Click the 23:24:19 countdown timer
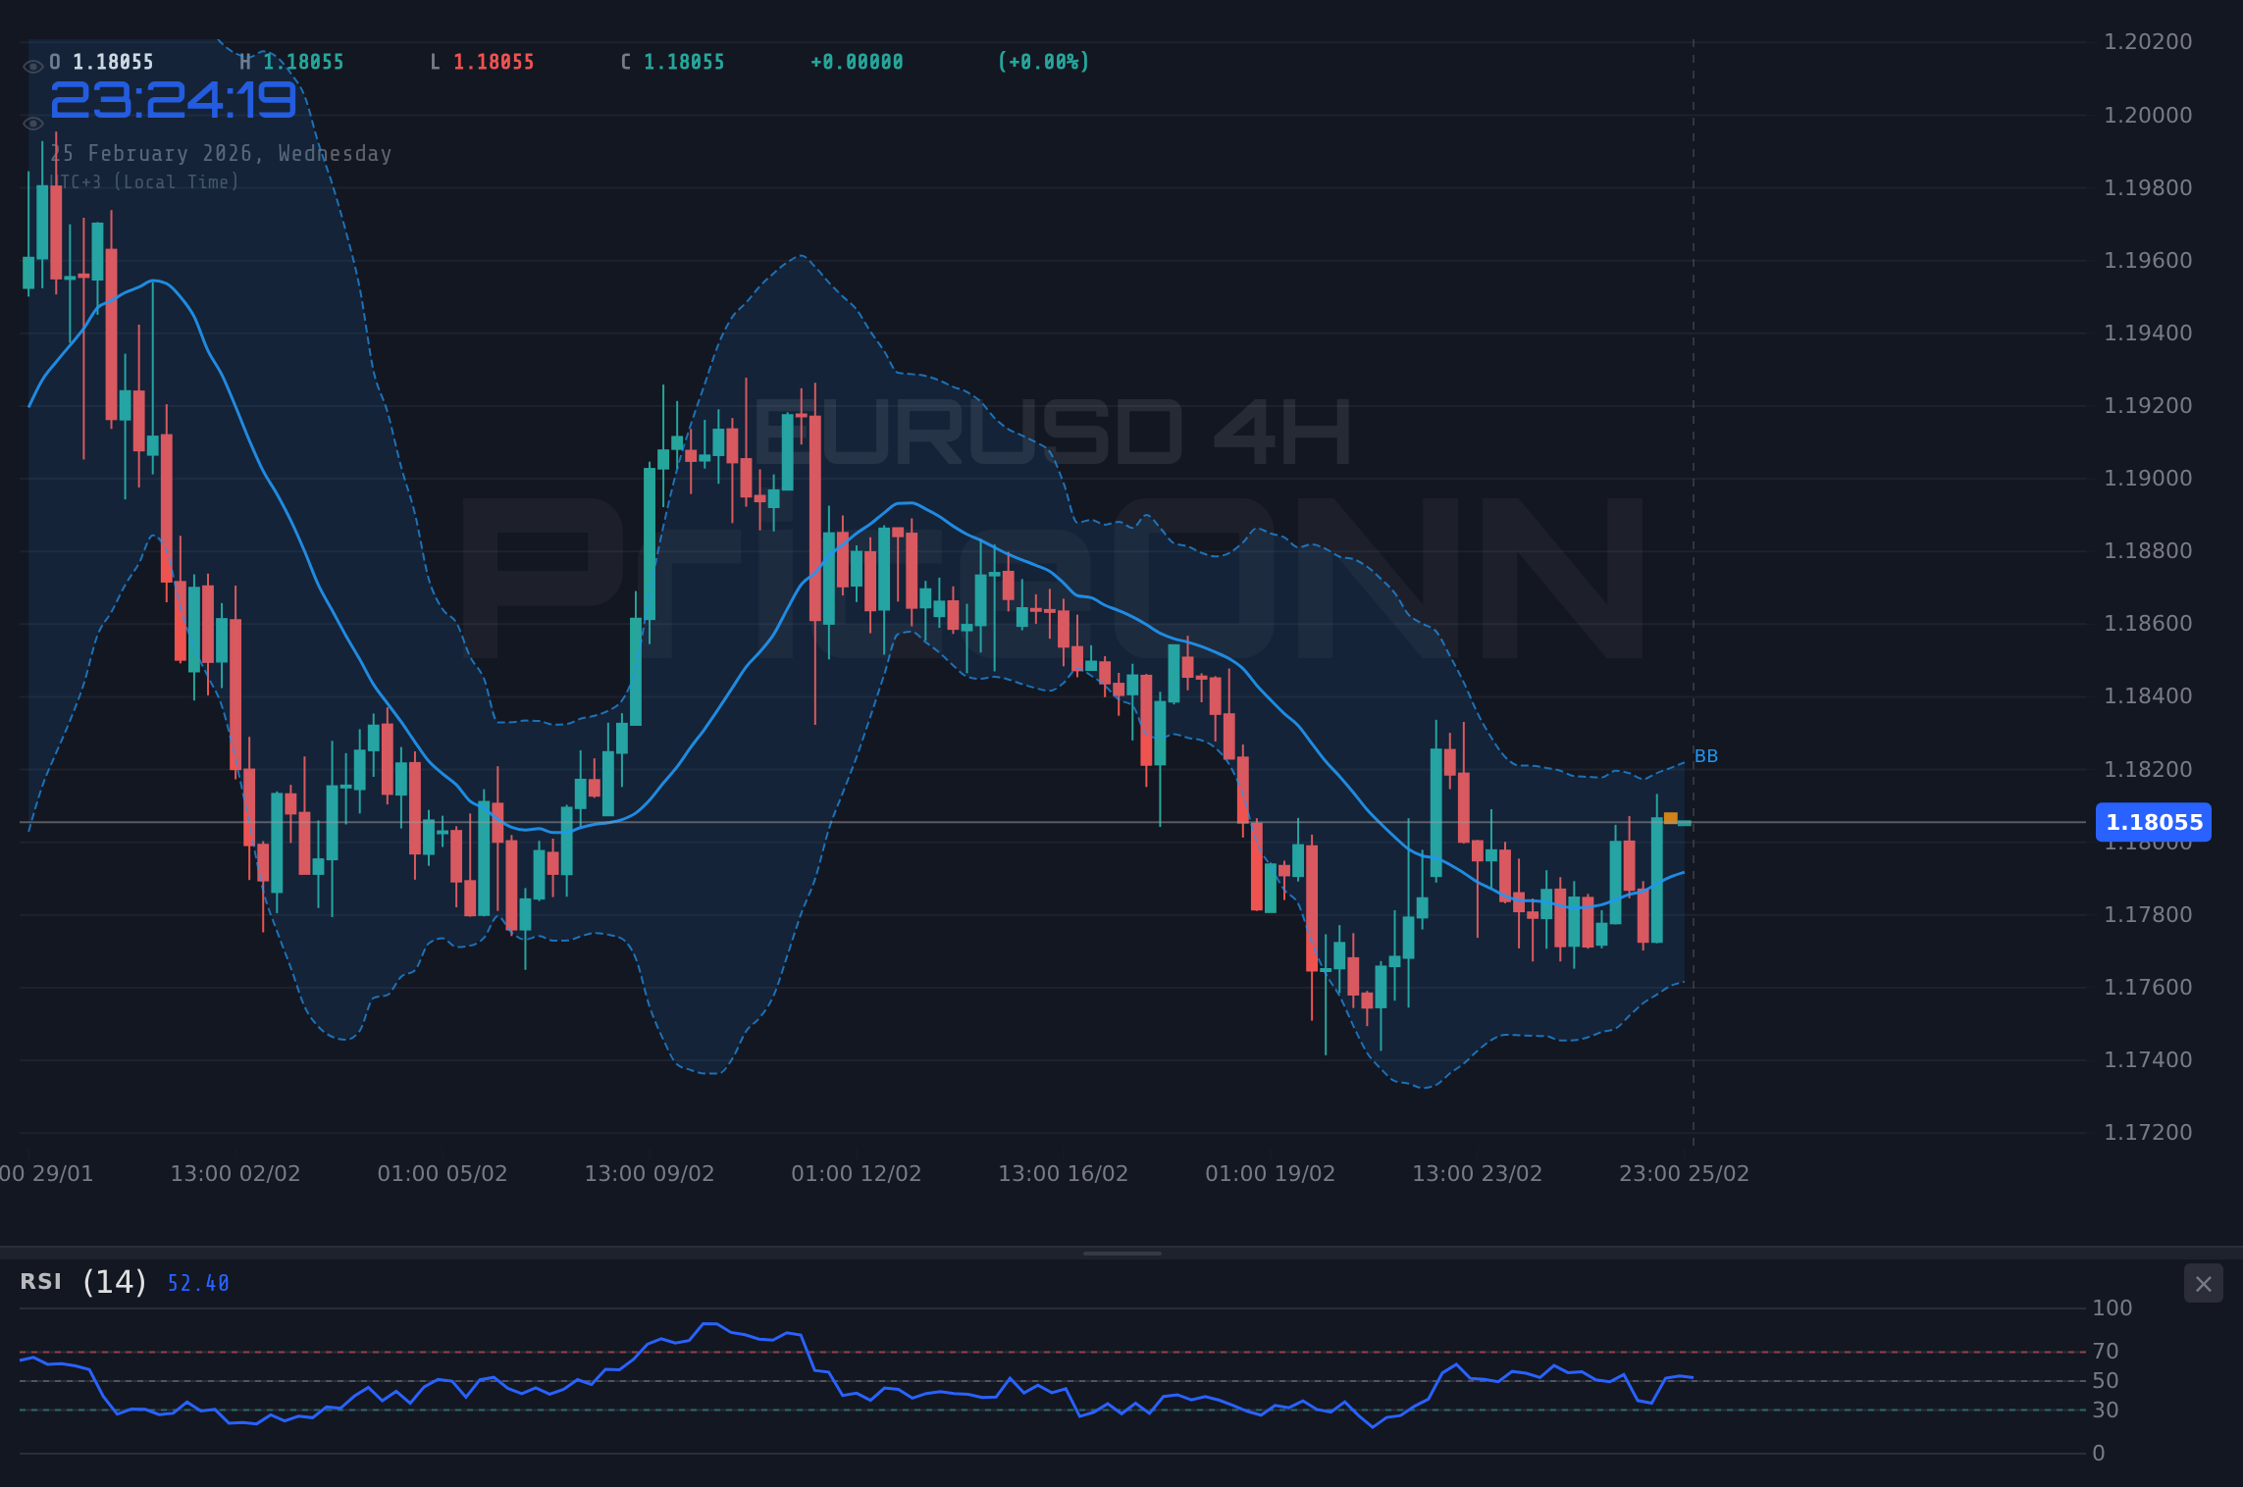This screenshot has width=2243, height=1487. pyautogui.click(x=172, y=99)
